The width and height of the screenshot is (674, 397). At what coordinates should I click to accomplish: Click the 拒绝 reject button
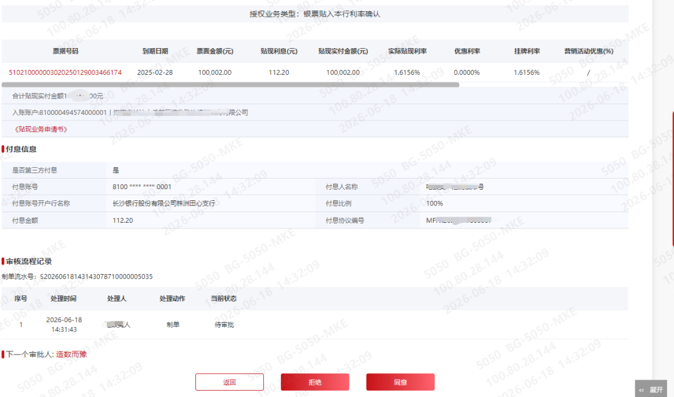[x=315, y=382]
